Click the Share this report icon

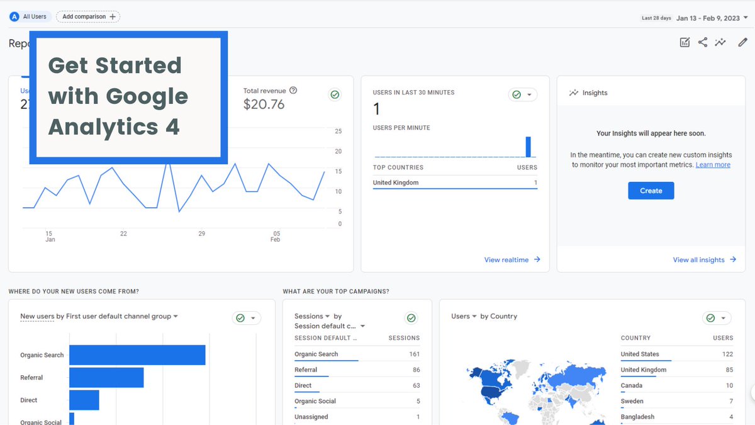pyautogui.click(x=703, y=42)
